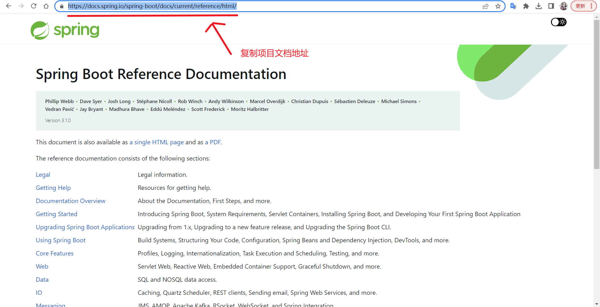
Task: Open the single HTML page link
Action: pos(157,142)
